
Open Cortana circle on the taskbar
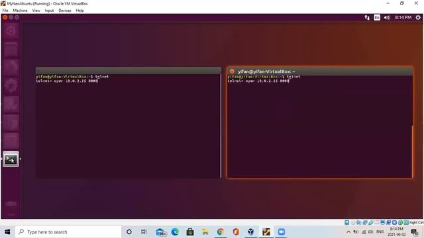click(x=129, y=232)
